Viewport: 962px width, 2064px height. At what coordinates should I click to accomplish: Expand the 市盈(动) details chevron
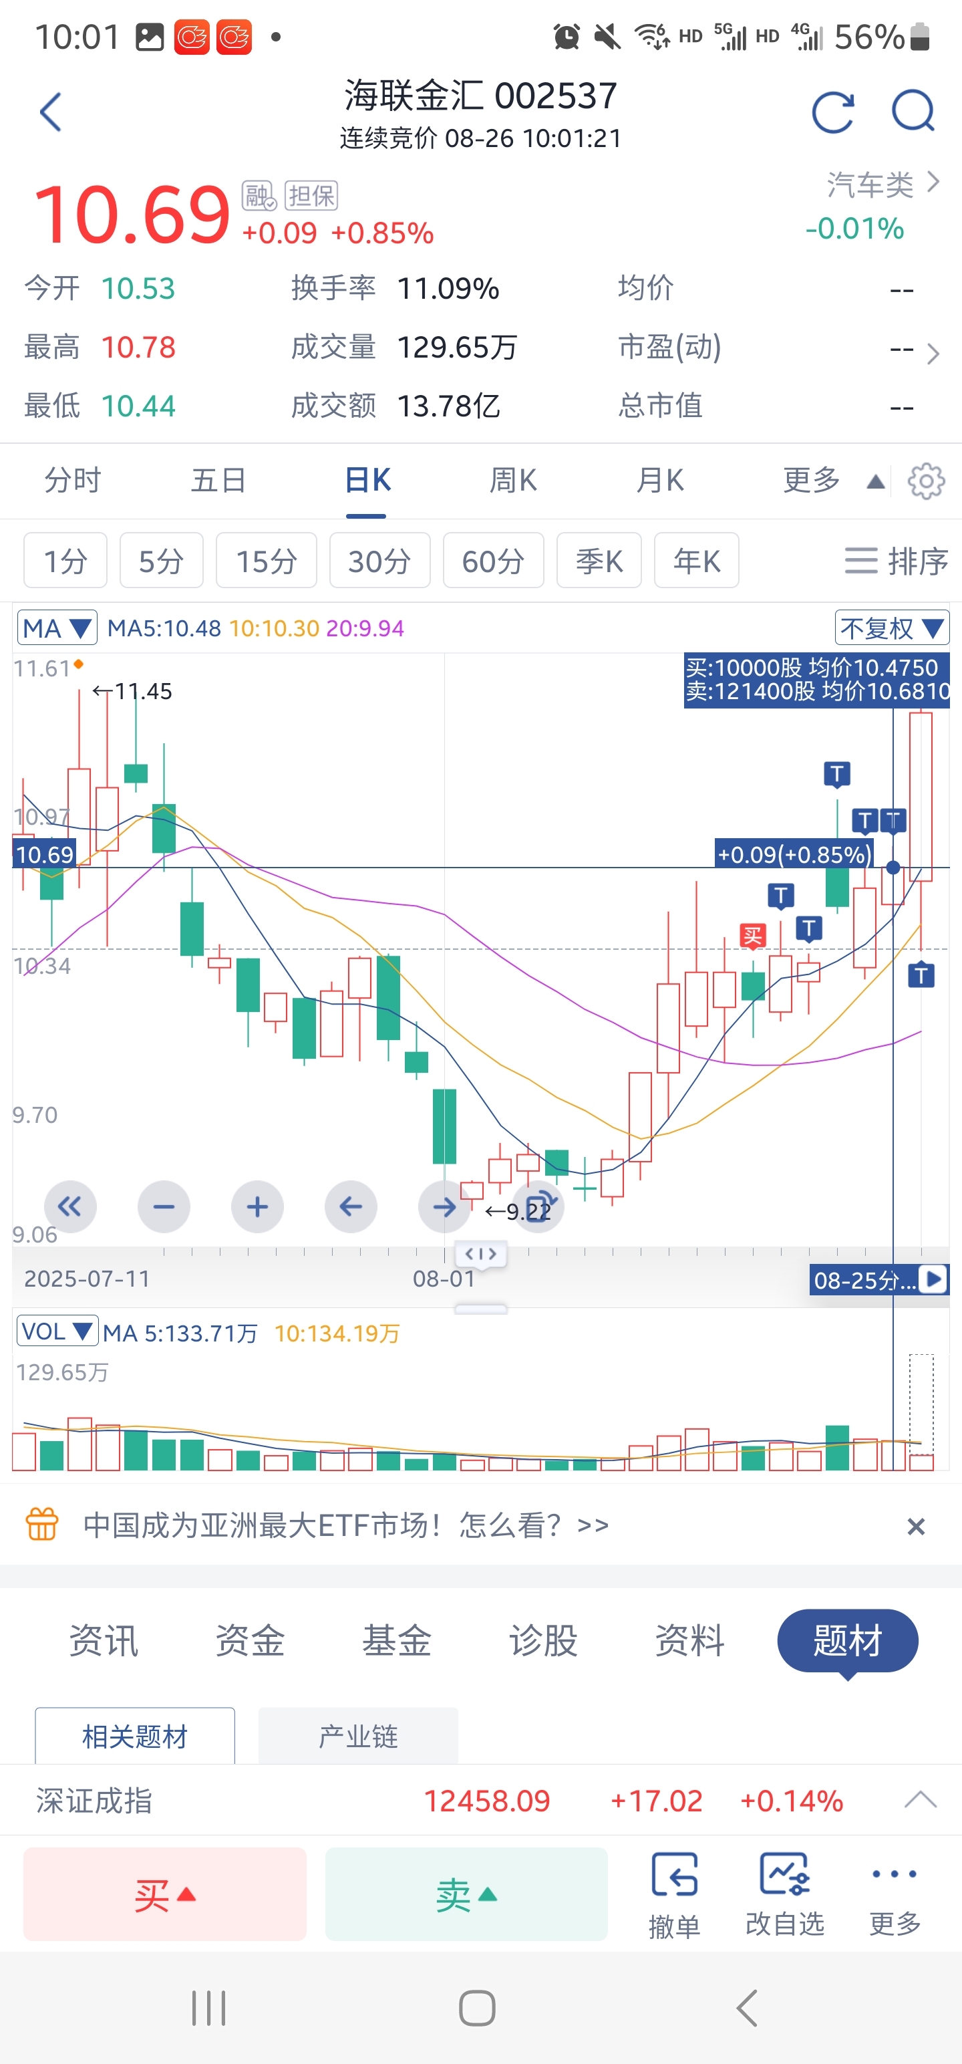point(933,354)
